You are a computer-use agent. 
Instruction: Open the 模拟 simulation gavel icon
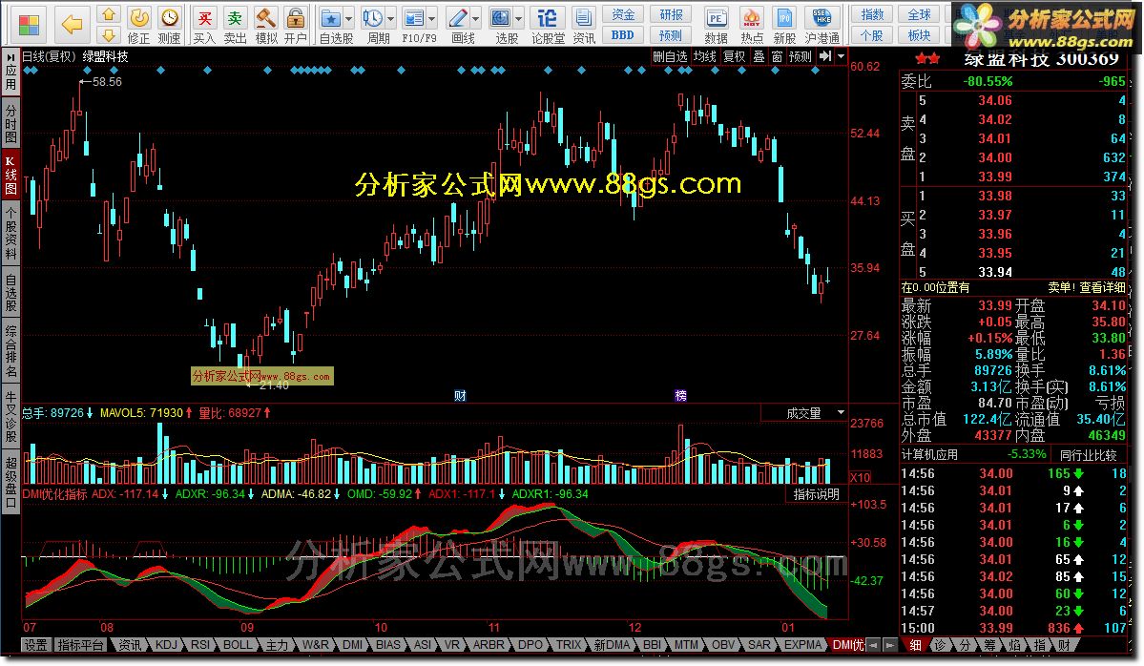tap(265, 26)
